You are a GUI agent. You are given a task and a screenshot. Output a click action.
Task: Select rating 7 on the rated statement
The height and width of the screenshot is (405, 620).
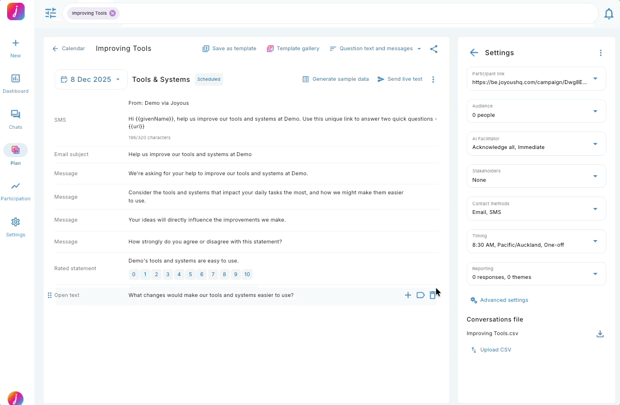coord(213,275)
